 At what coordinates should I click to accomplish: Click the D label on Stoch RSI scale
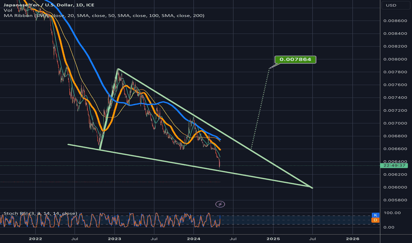pyautogui.click(x=375, y=220)
